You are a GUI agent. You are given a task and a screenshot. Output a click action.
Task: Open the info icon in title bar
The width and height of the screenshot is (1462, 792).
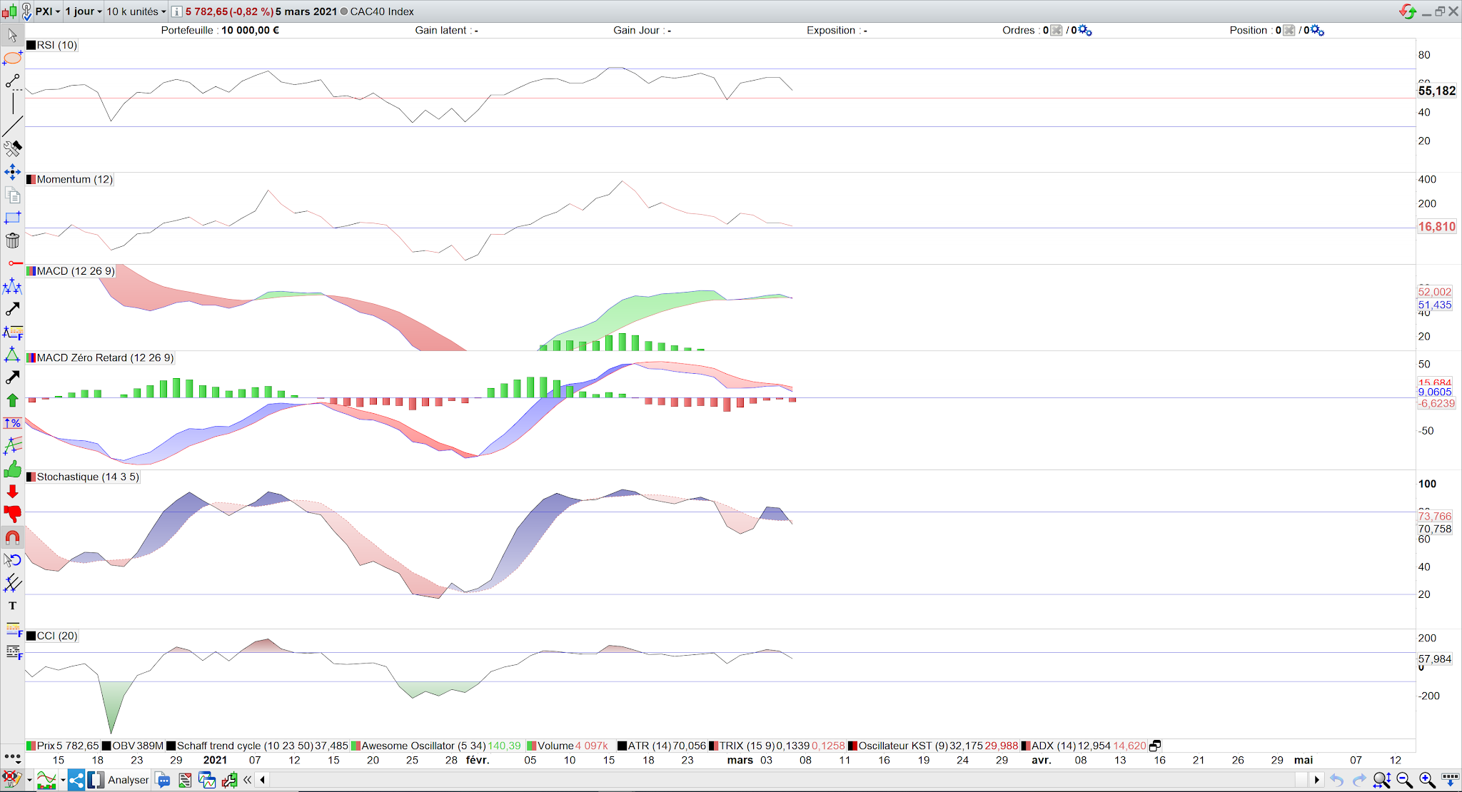point(176,11)
